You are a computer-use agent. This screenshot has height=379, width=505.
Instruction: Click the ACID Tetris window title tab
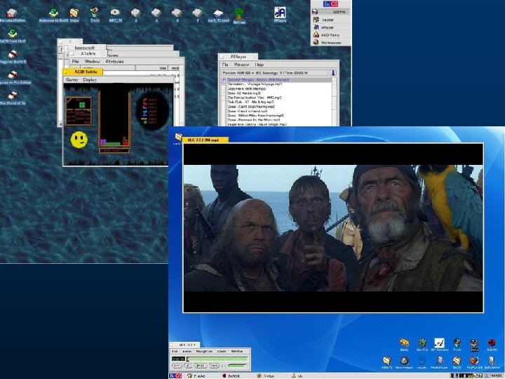(83, 72)
